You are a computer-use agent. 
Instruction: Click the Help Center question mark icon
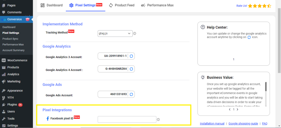[203, 27]
